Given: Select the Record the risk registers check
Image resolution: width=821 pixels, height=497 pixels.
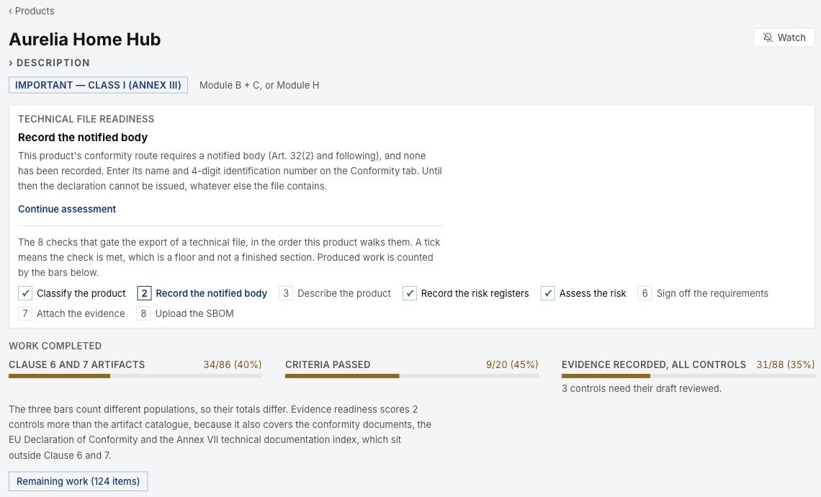Looking at the screenshot, I should 466,293.
